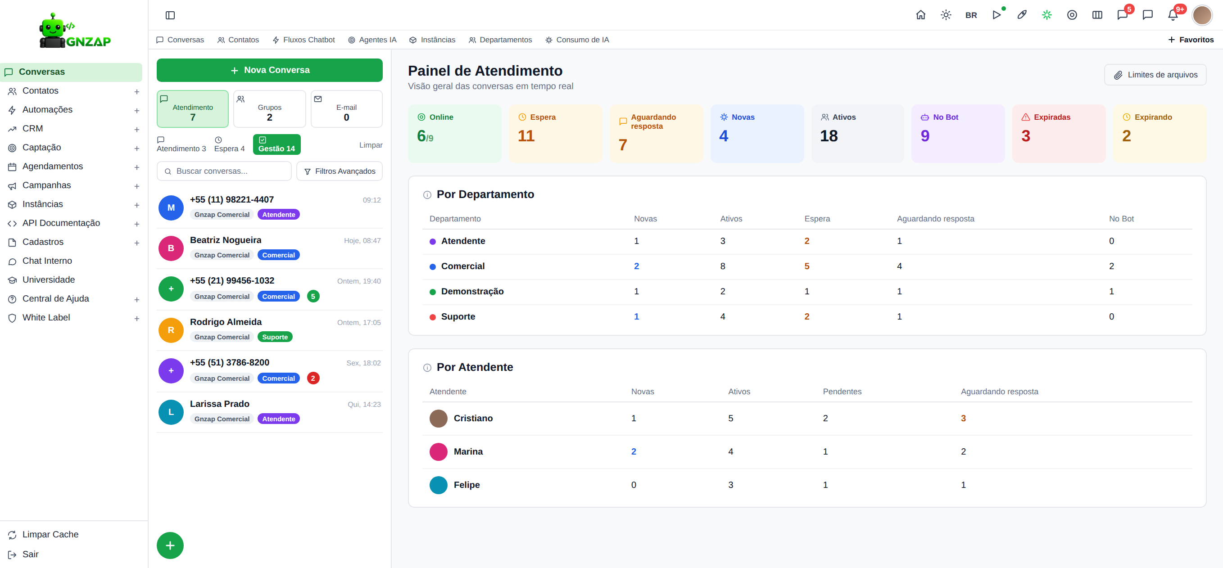This screenshot has width=1223, height=568.
Task: Clear filters with Limpar link
Action: point(371,145)
